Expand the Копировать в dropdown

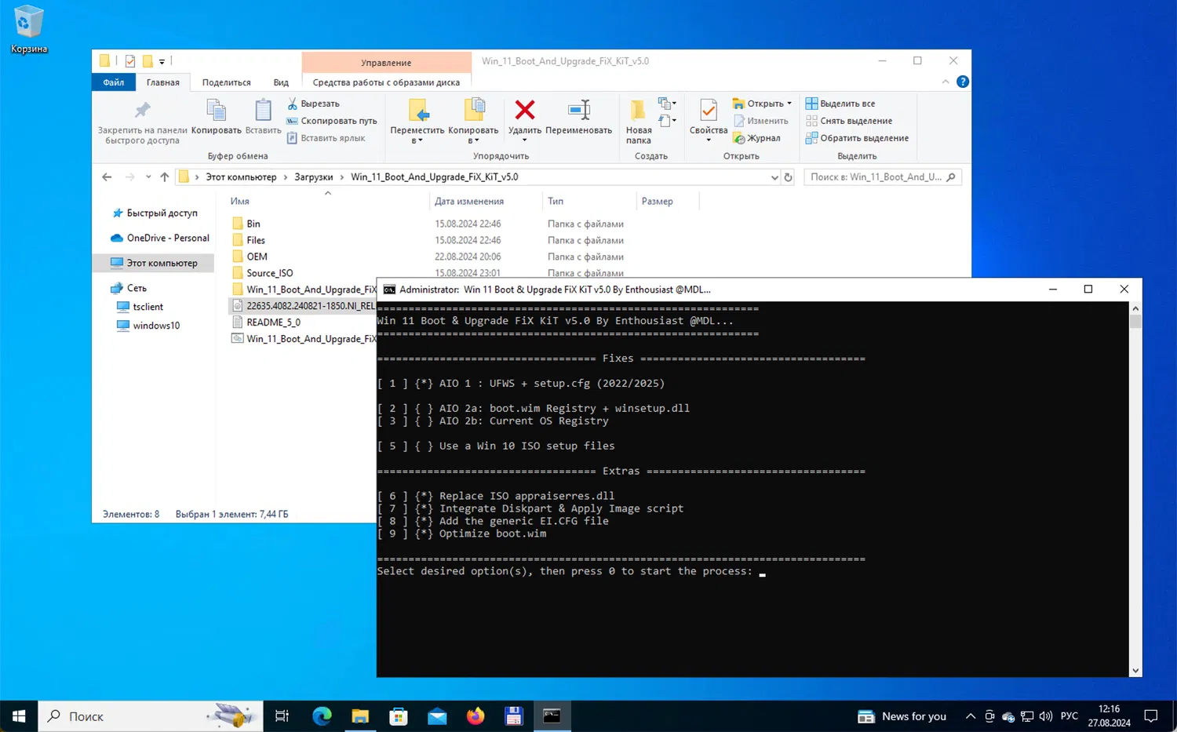473,140
